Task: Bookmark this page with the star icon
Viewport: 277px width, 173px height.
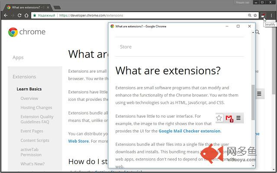Action: tap(255, 16)
